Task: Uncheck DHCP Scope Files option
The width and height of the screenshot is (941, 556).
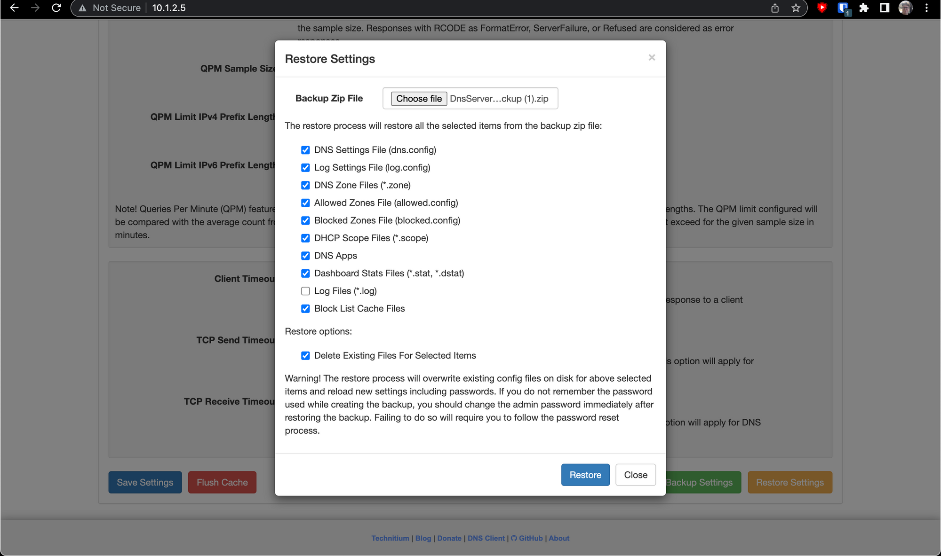Action: pos(305,238)
